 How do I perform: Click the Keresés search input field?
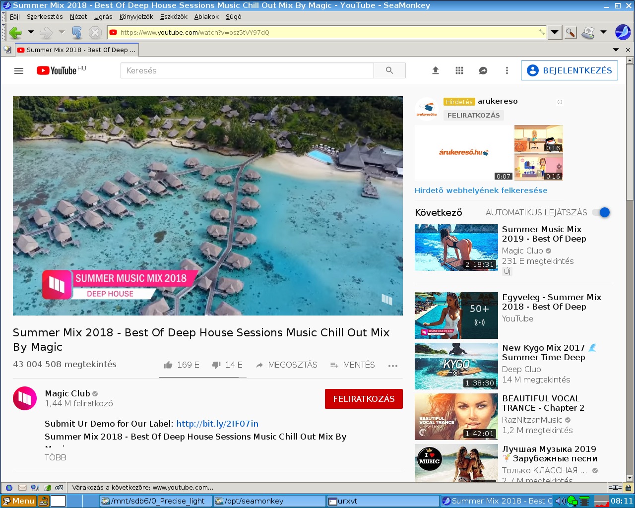pyautogui.click(x=247, y=70)
